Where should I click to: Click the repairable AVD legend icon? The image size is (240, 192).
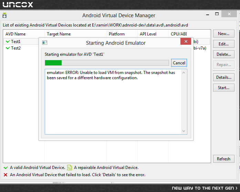click(70, 168)
